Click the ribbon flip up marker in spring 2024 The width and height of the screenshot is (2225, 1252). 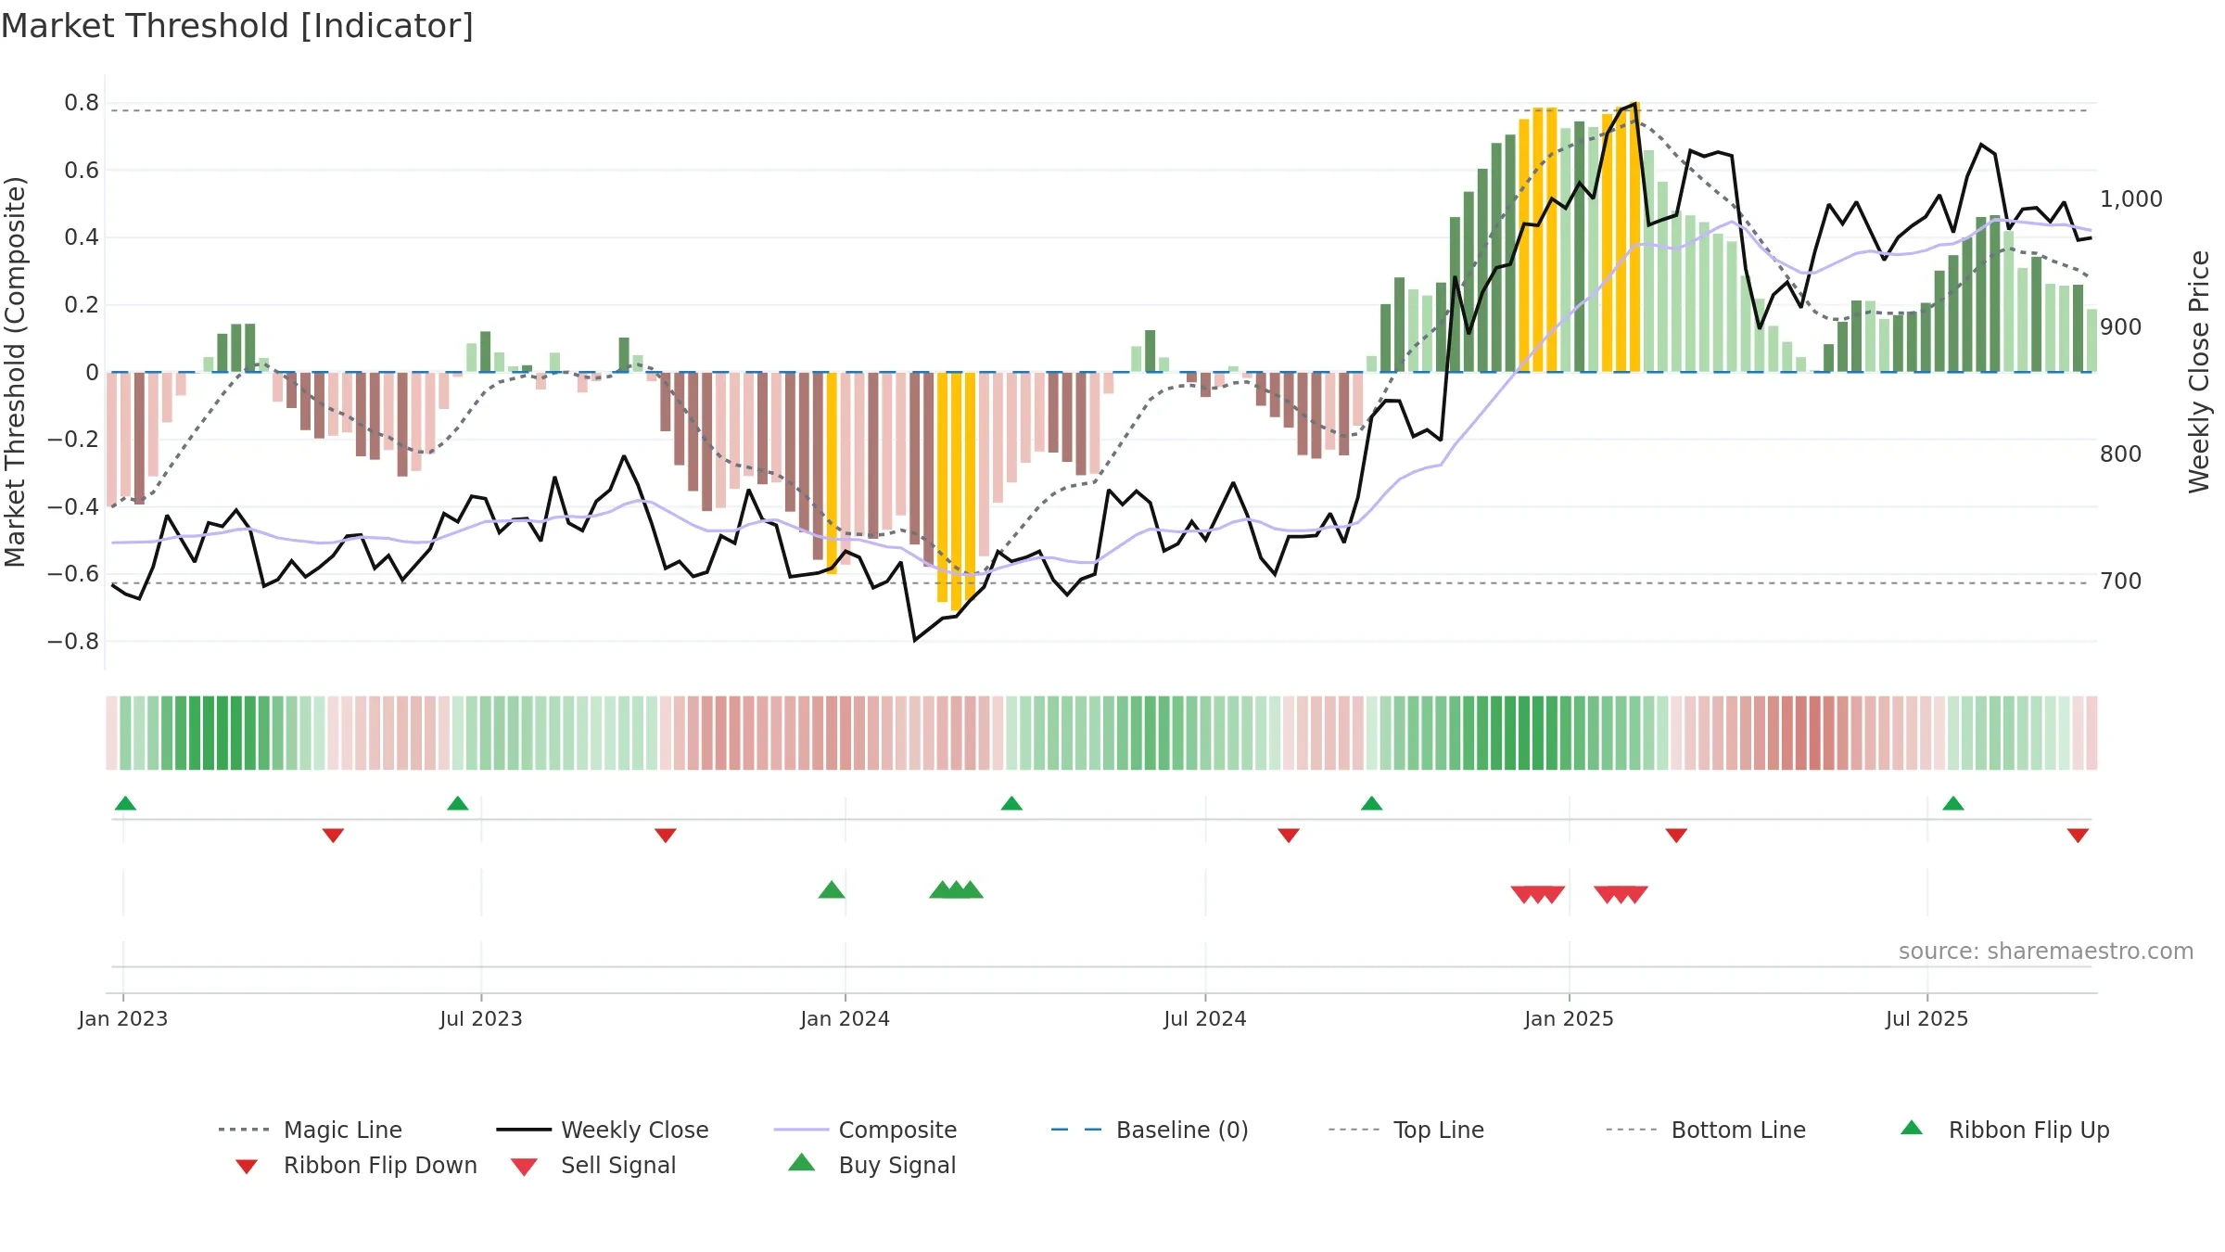[1011, 803]
